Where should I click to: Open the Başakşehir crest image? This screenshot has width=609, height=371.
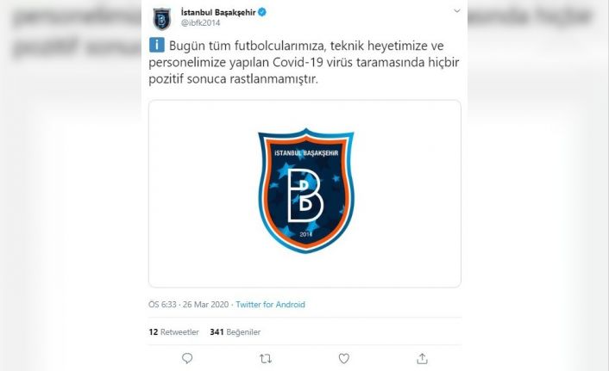(306, 190)
